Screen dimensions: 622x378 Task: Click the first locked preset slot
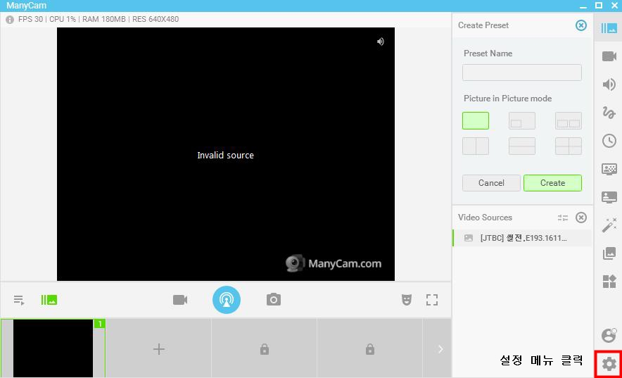[x=264, y=349]
